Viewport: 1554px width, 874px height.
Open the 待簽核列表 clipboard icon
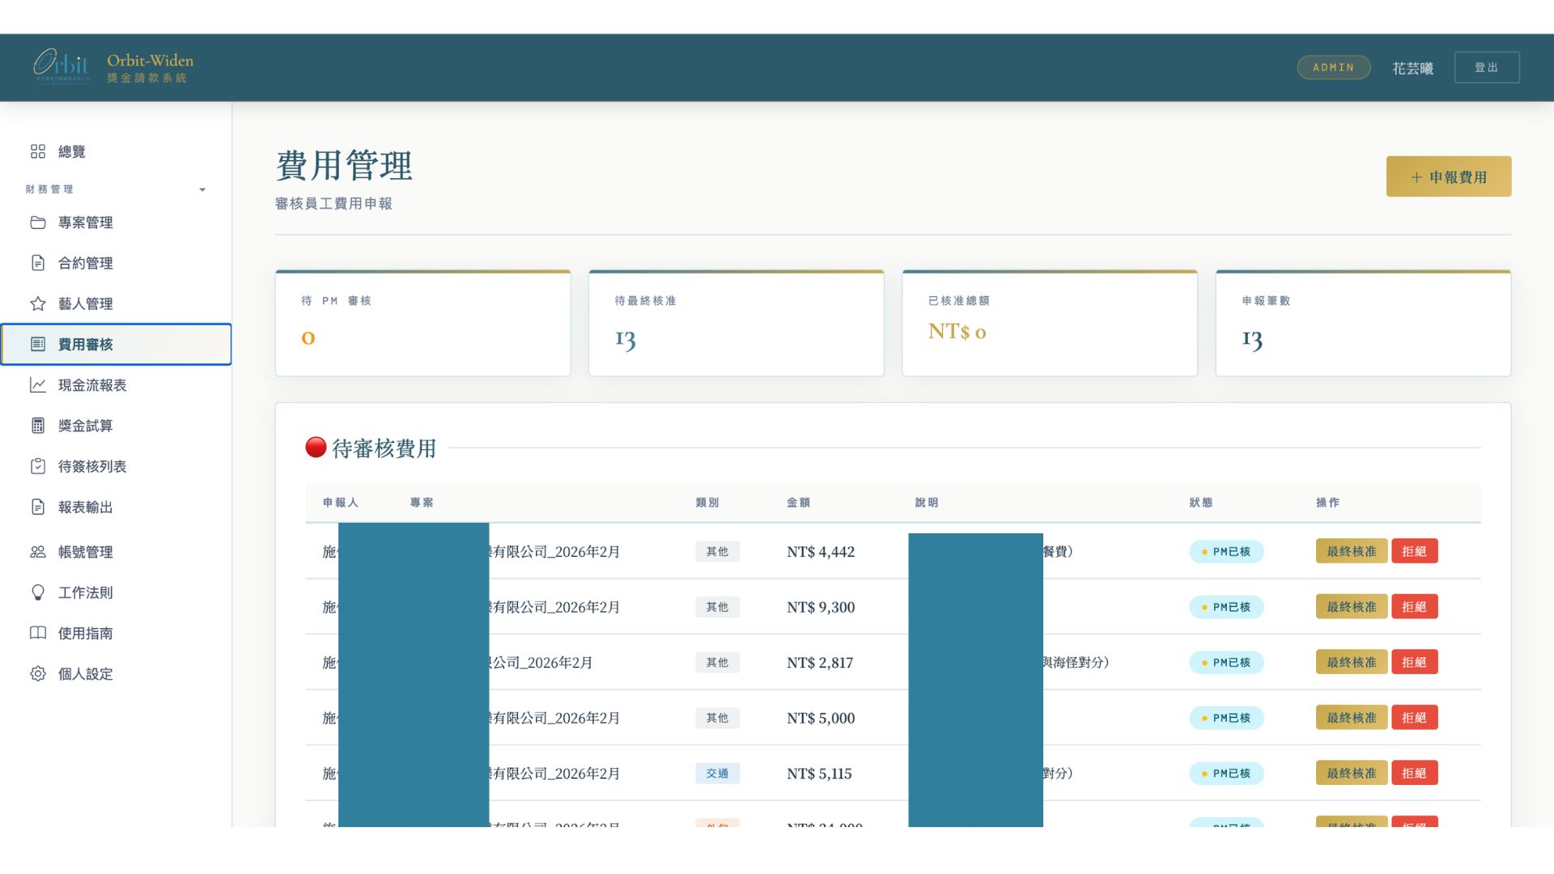(38, 466)
